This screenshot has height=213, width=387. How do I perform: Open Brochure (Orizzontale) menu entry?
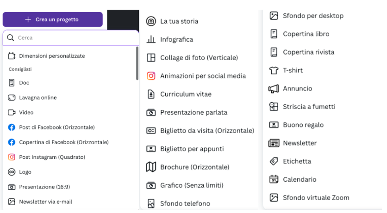click(194, 167)
